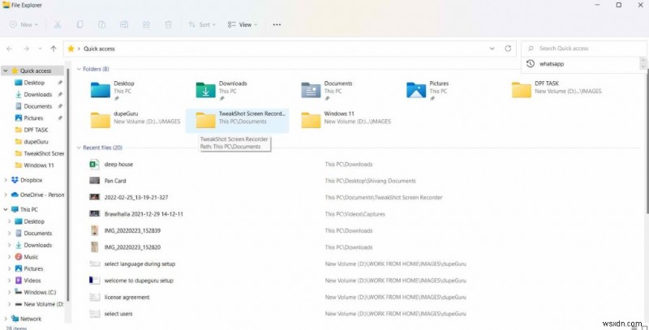
Task: Click the Paste toolbar icon
Action: (x=102, y=25)
